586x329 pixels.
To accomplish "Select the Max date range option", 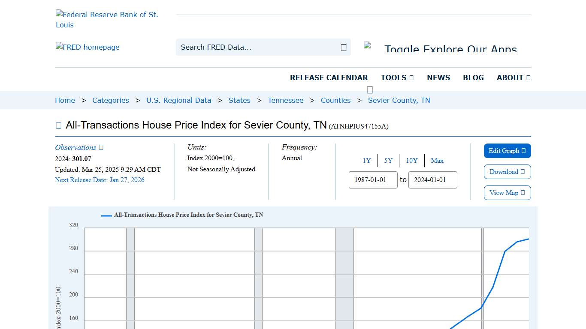I will pyautogui.click(x=437, y=161).
